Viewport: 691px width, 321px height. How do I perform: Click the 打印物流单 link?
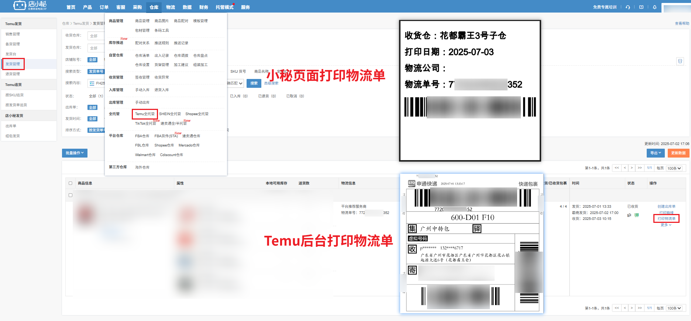(x=666, y=218)
